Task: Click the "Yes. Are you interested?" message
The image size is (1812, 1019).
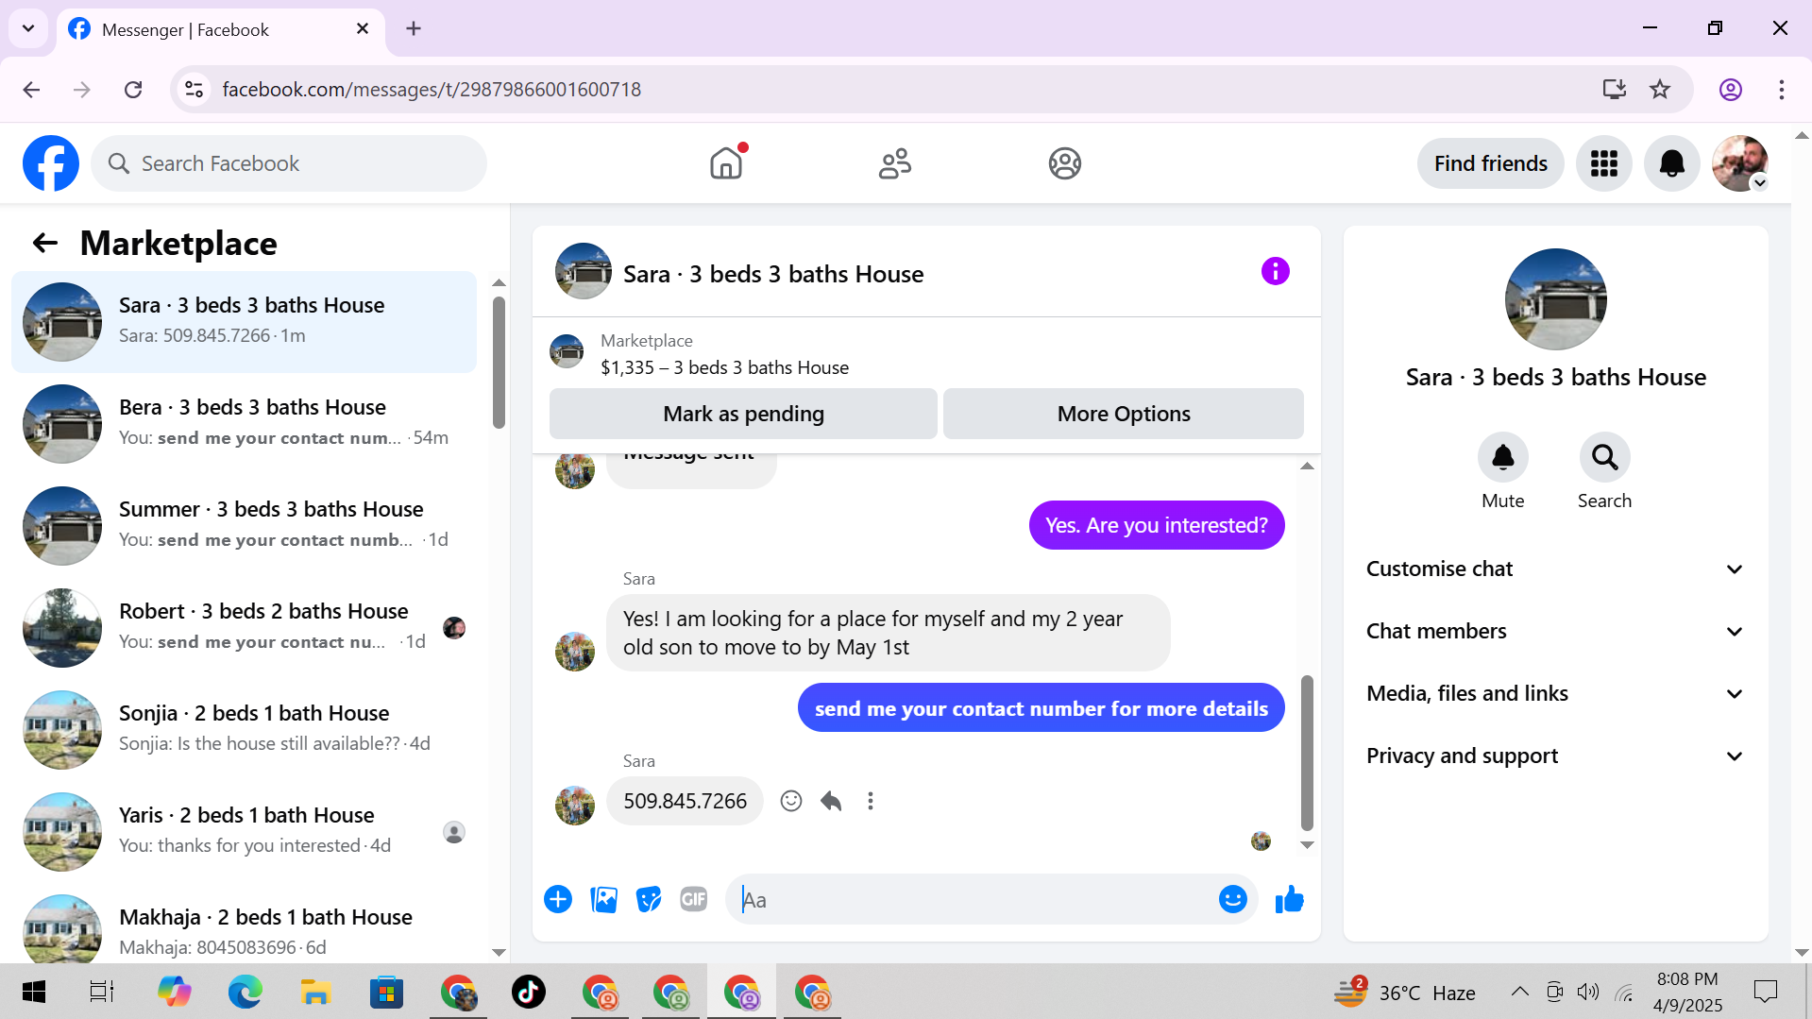Action: (x=1157, y=525)
